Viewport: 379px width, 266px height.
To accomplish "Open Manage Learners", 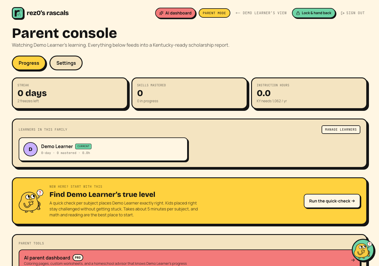I will point(341,129).
